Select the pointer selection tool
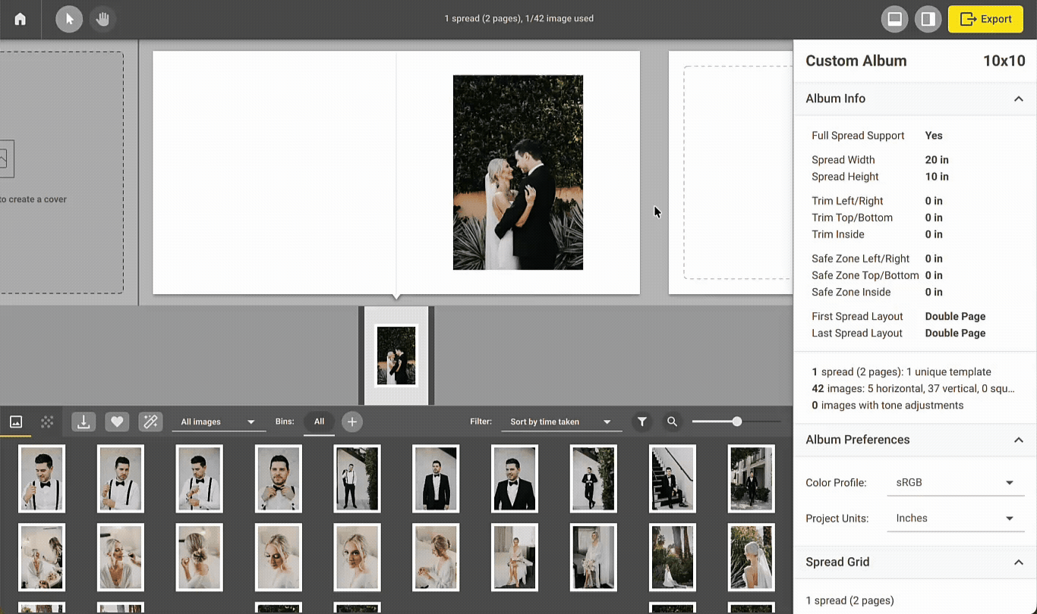Viewport: 1037px width, 614px height. click(69, 19)
